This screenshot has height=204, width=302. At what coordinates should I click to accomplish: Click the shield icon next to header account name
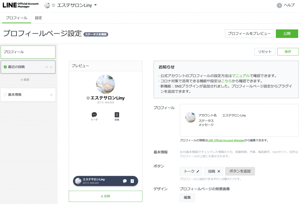click(53, 5)
